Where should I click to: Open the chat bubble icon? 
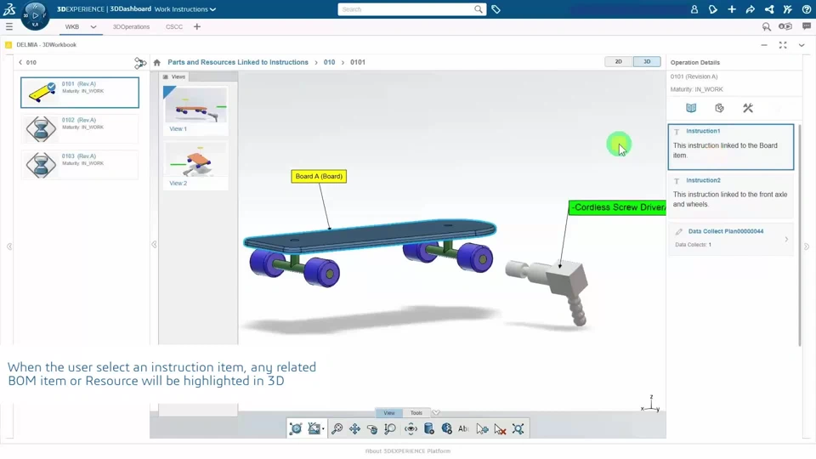(807, 26)
